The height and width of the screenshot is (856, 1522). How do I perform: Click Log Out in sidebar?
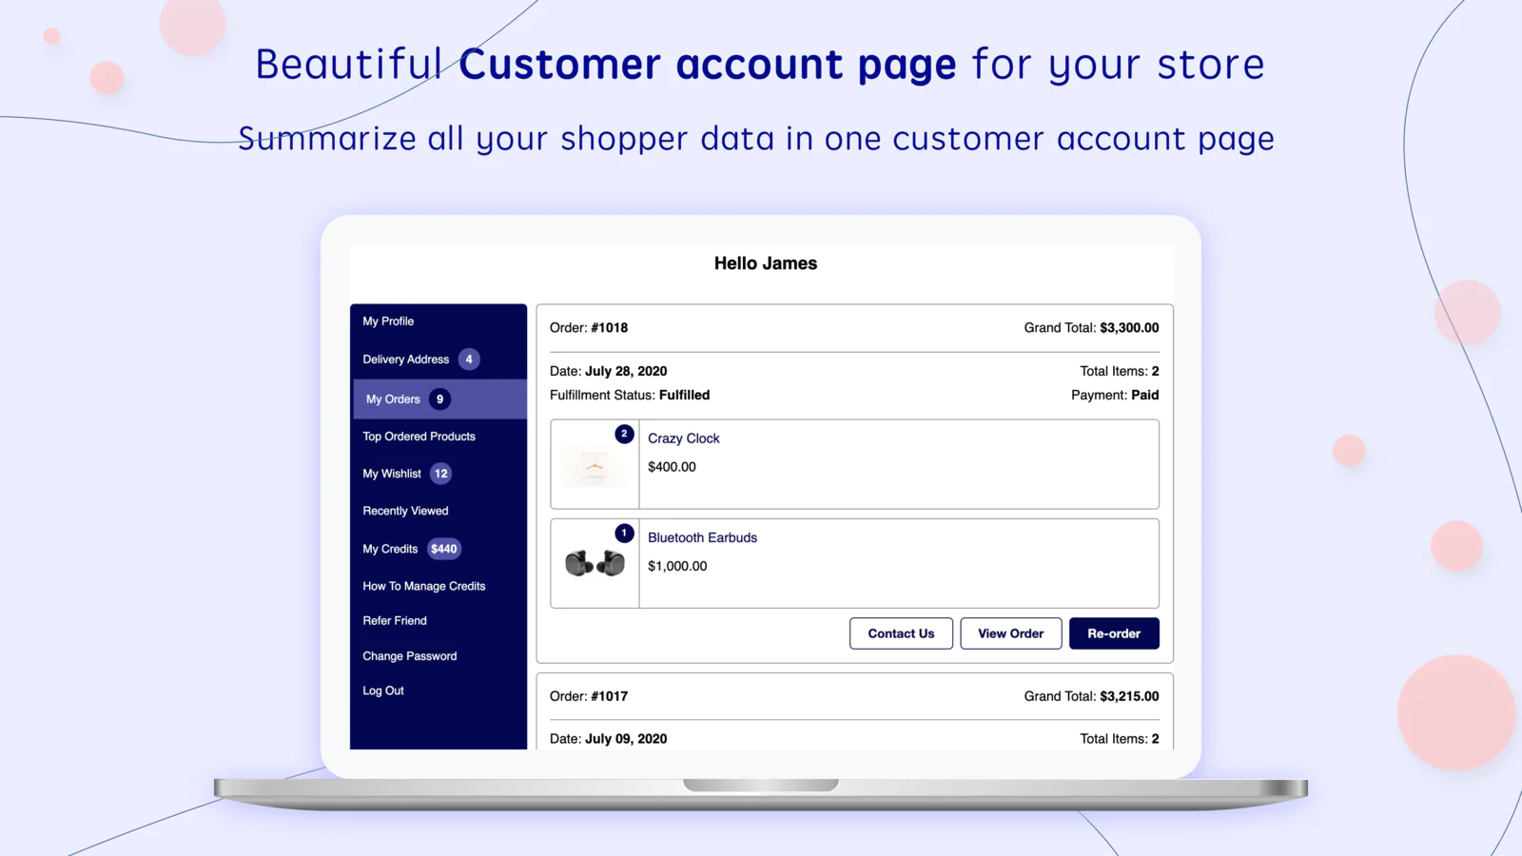click(382, 691)
